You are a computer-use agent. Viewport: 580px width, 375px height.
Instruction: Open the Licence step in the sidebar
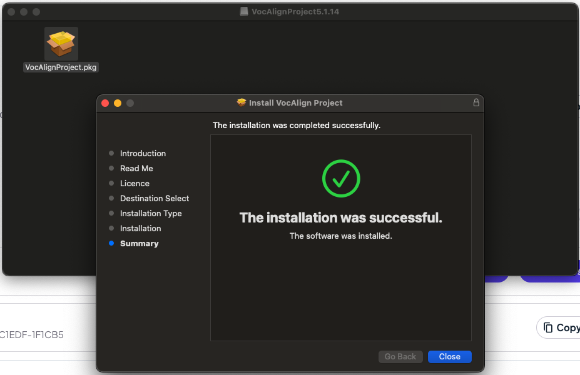135,183
